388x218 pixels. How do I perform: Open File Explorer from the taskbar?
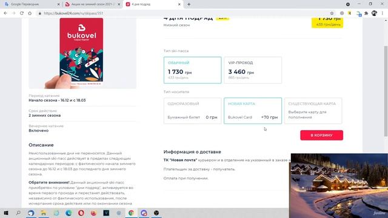[x=44, y=213]
